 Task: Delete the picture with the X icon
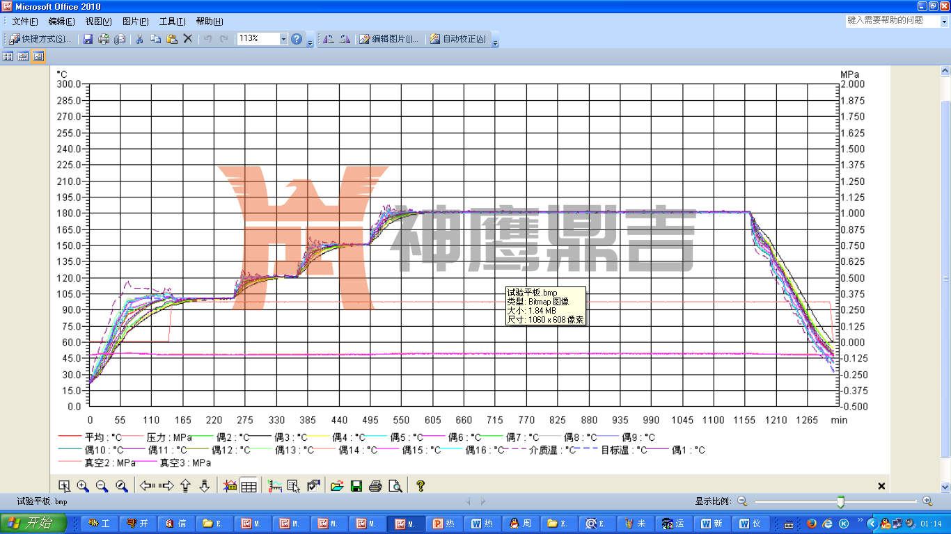tap(187, 39)
